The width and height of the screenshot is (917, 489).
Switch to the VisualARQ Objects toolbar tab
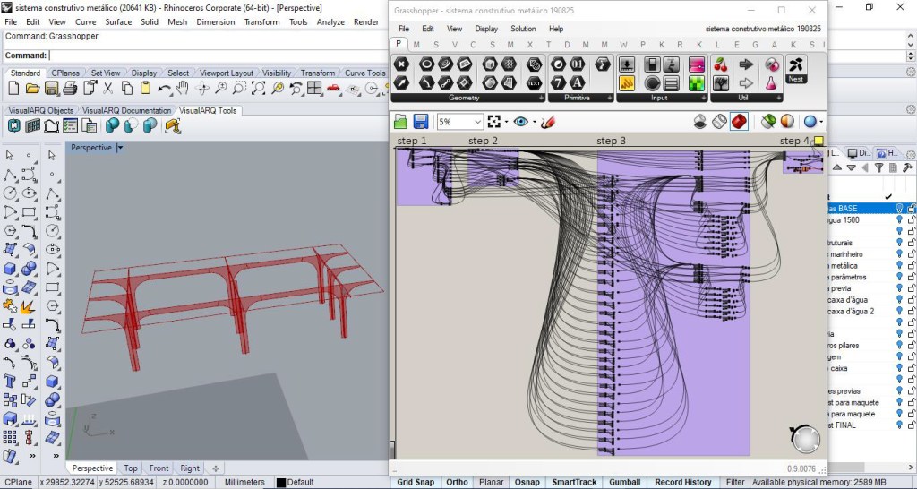click(41, 110)
